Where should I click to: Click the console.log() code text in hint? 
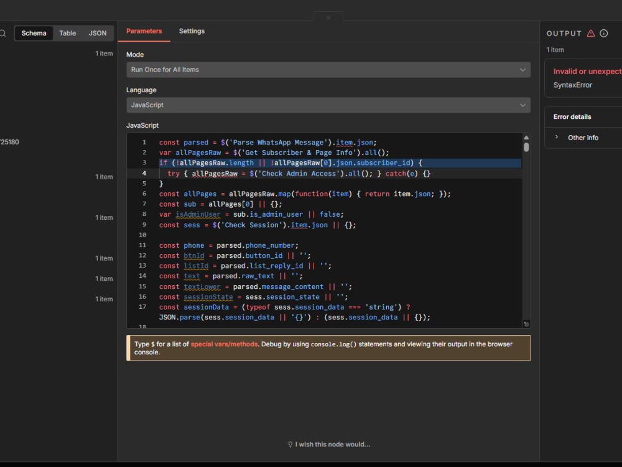pyautogui.click(x=333, y=344)
